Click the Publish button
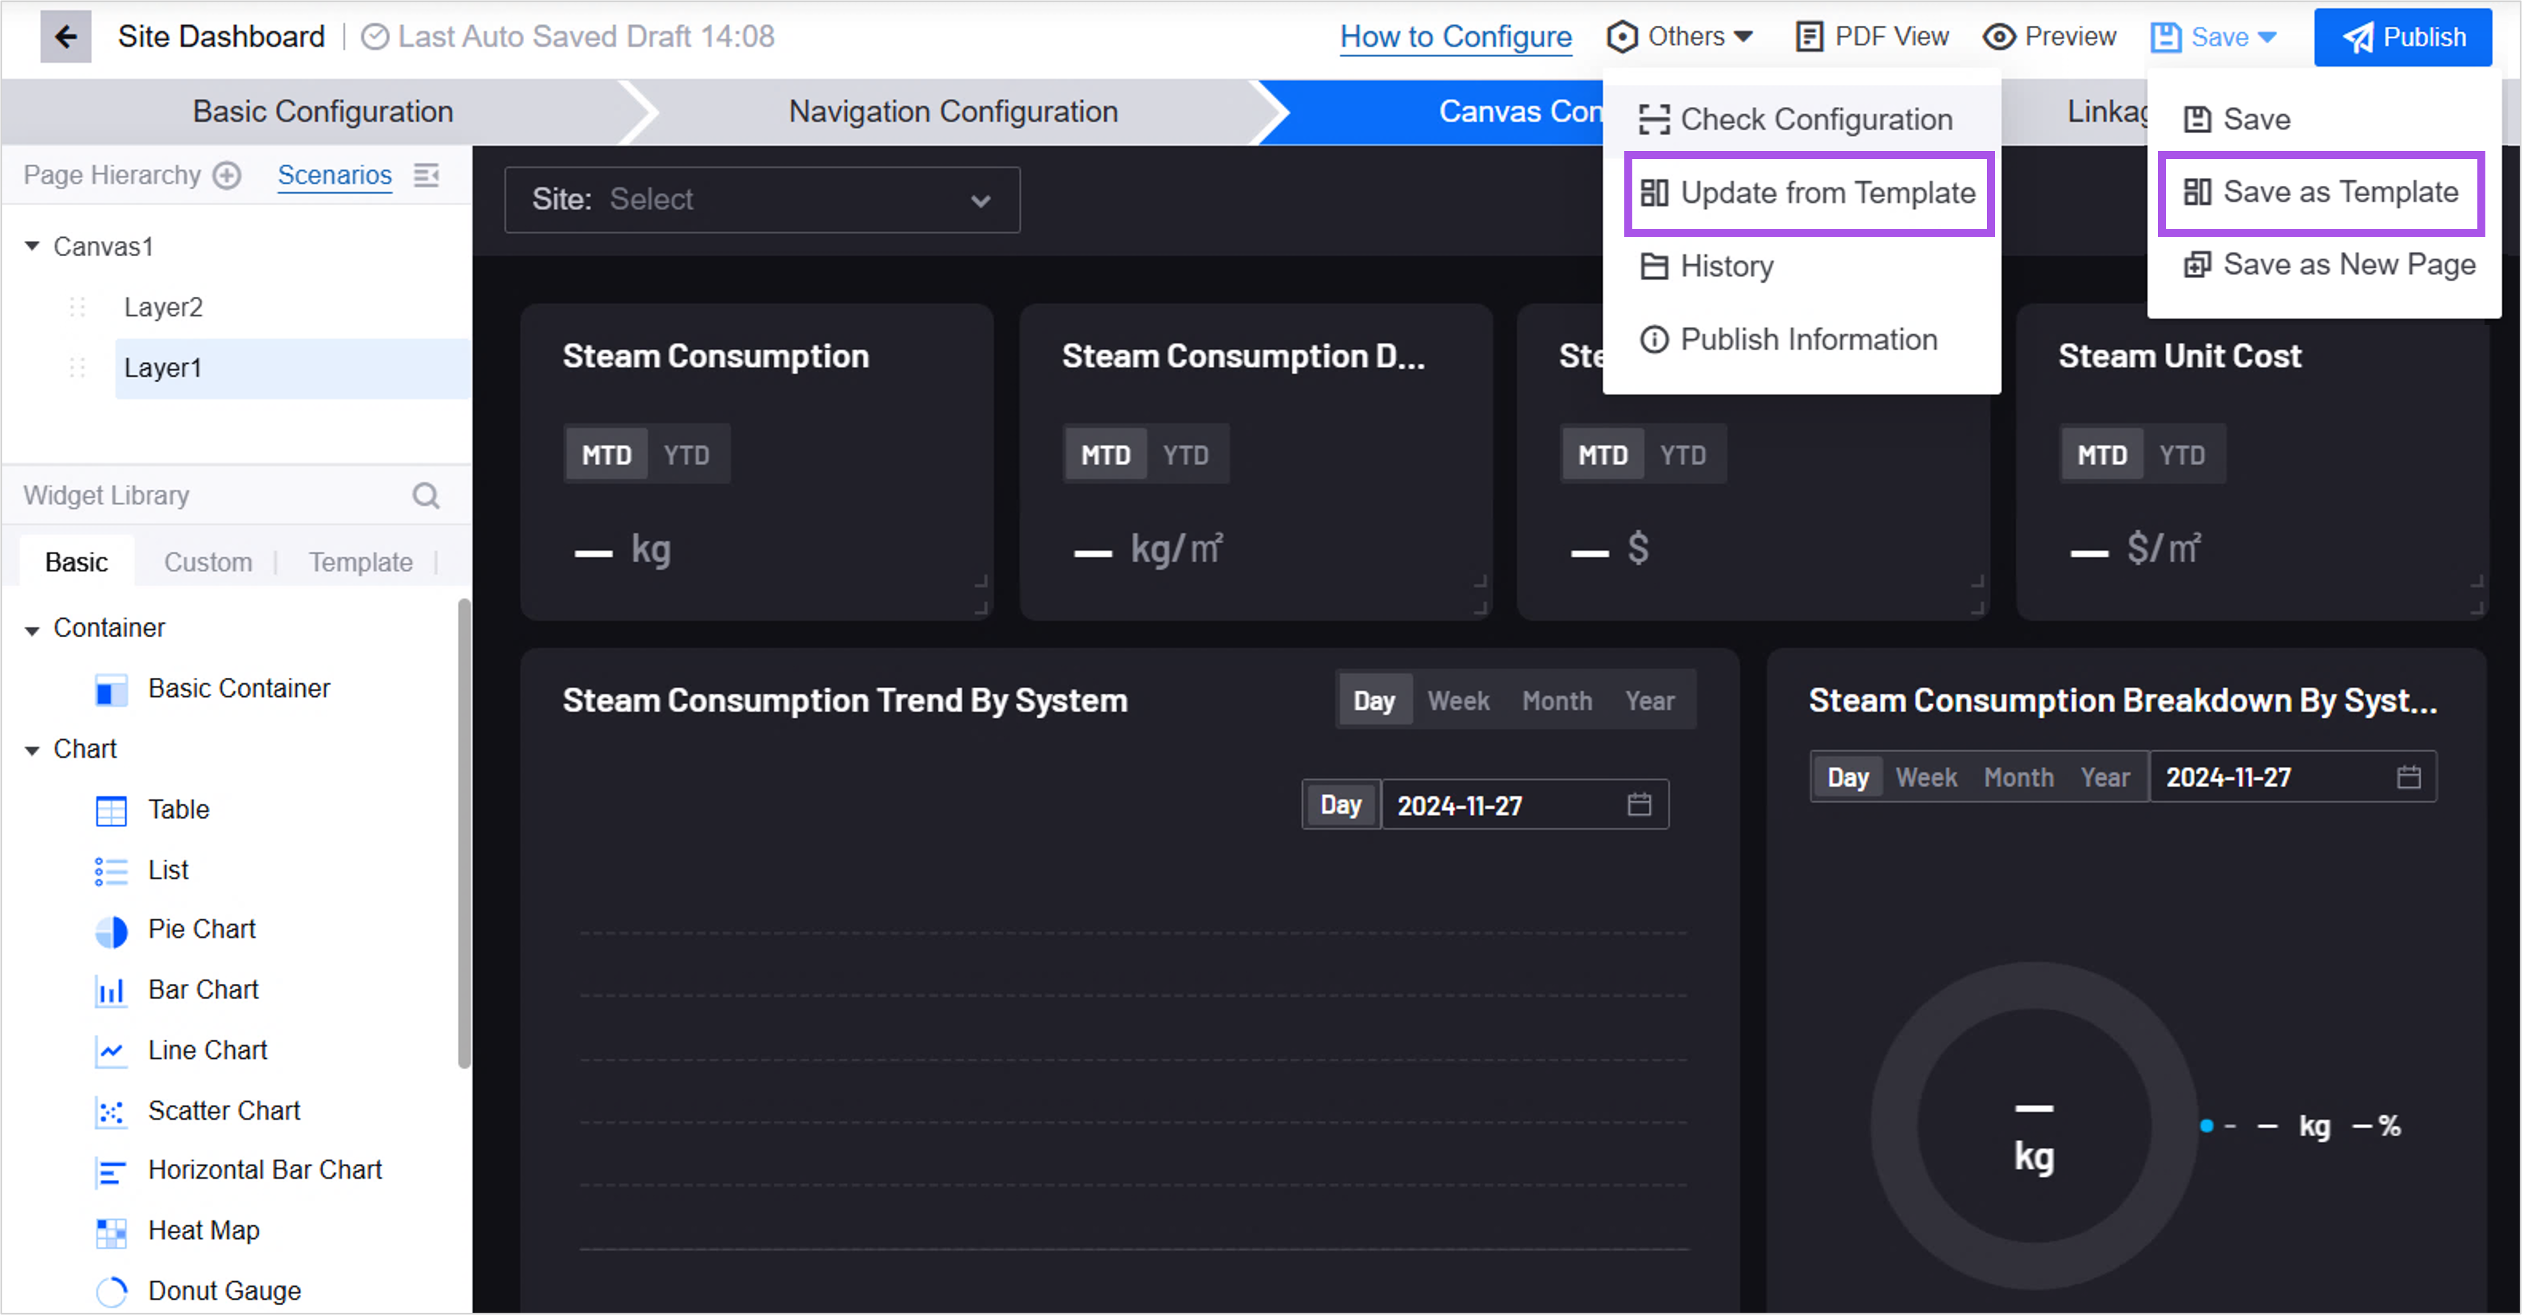 pyautogui.click(x=2402, y=37)
